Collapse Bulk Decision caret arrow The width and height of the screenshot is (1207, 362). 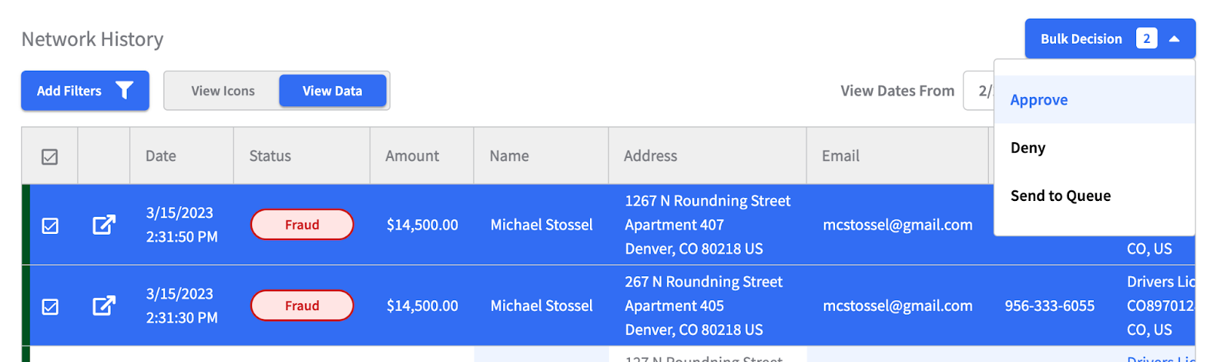pyautogui.click(x=1175, y=38)
